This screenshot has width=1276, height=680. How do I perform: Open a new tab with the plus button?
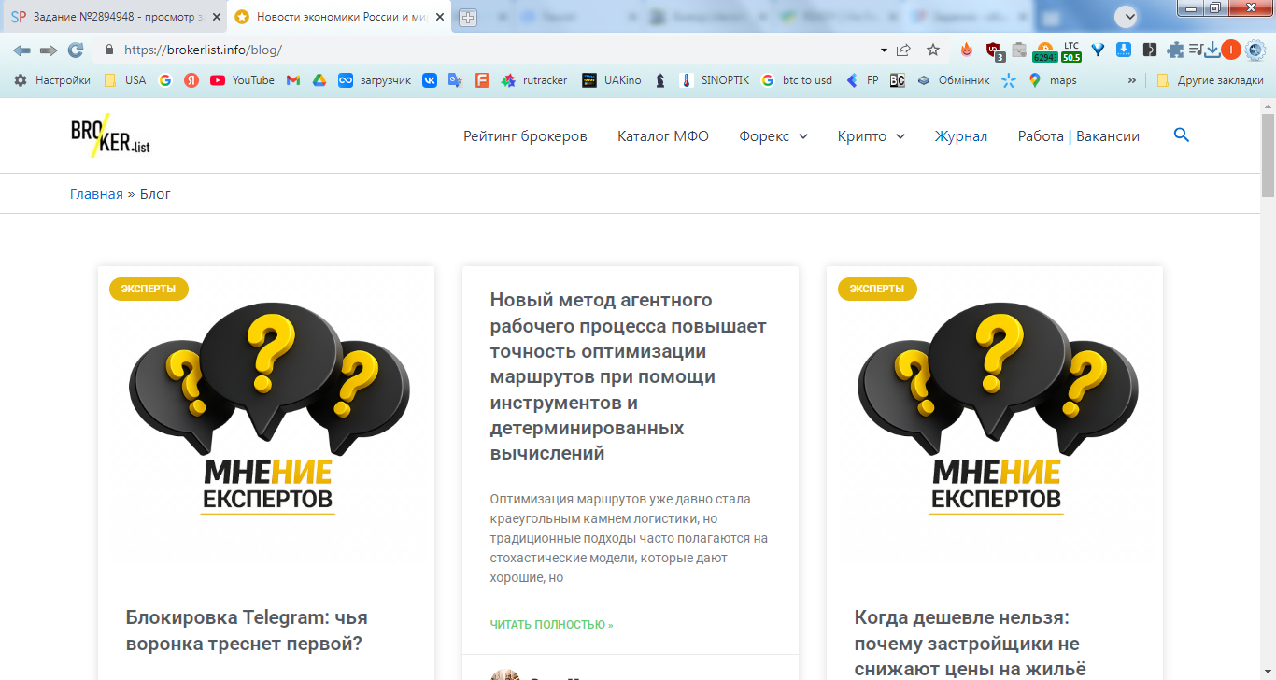click(x=468, y=18)
